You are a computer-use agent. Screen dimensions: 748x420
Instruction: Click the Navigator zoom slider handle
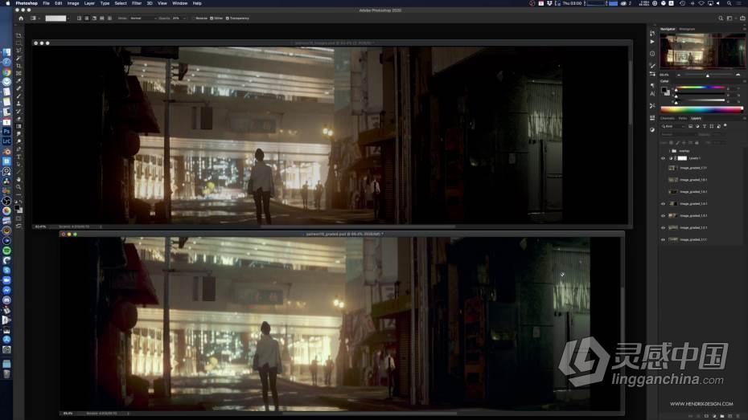tap(708, 75)
